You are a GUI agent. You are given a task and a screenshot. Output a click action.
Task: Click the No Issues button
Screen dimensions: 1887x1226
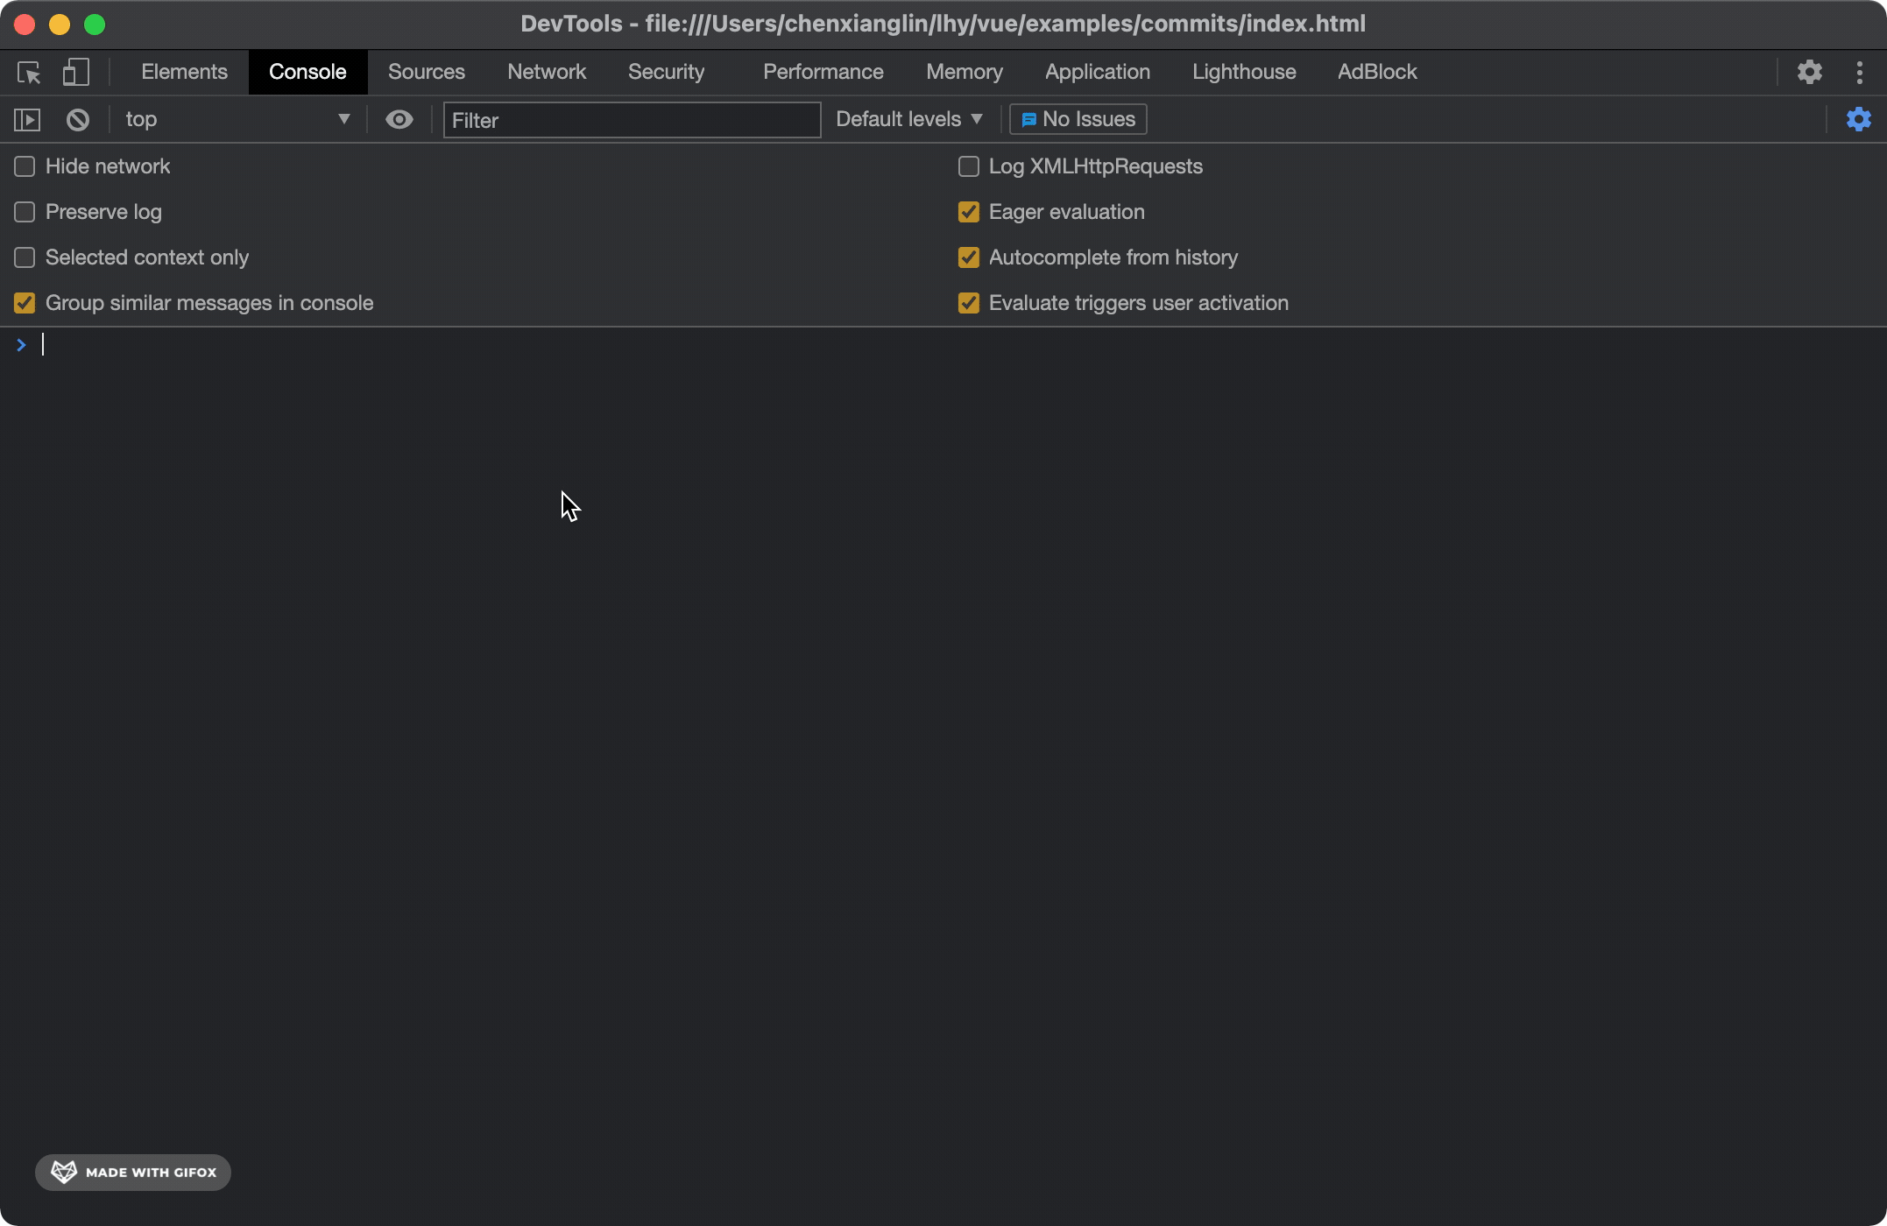click(1078, 119)
